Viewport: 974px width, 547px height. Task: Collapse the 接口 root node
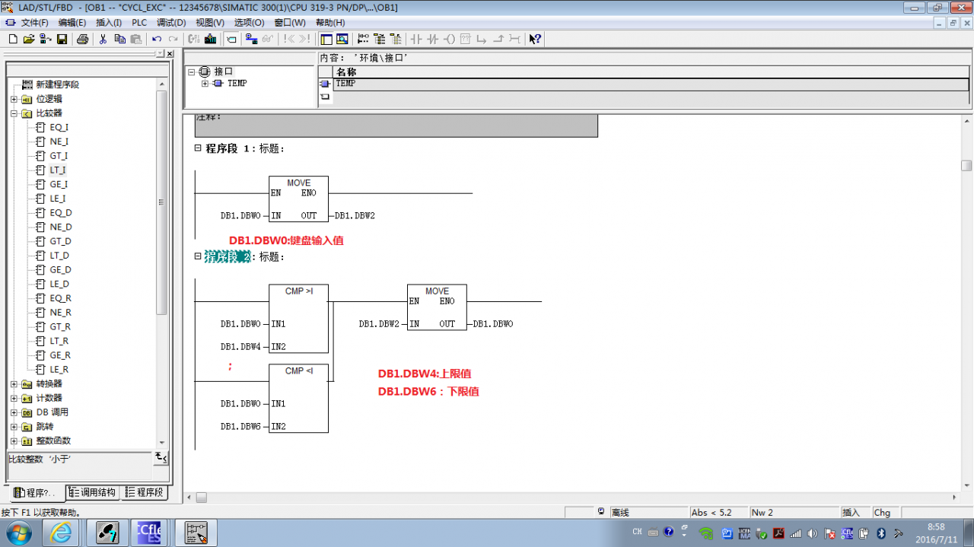pyautogui.click(x=192, y=72)
